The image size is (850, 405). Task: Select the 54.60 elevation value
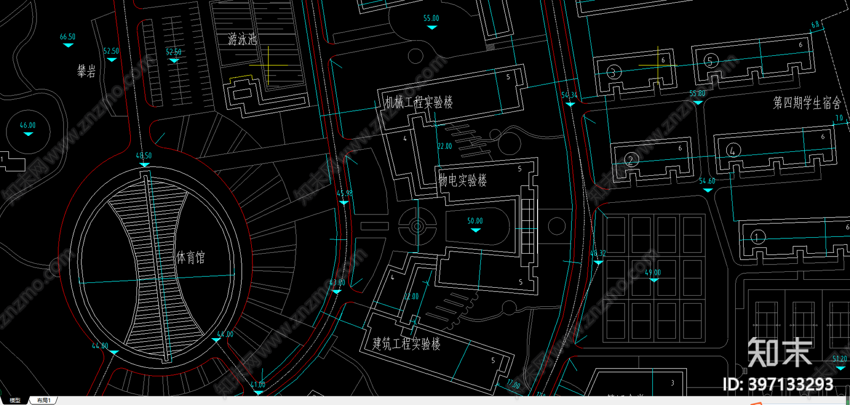pos(707,182)
